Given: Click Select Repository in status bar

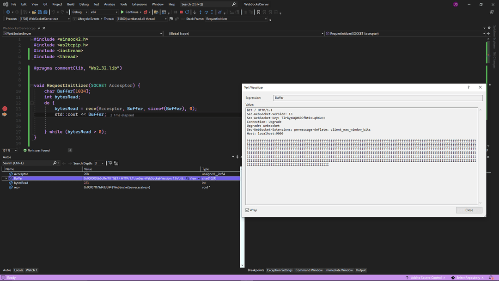Looking at the screenshot, I should [x=468, y=277].
